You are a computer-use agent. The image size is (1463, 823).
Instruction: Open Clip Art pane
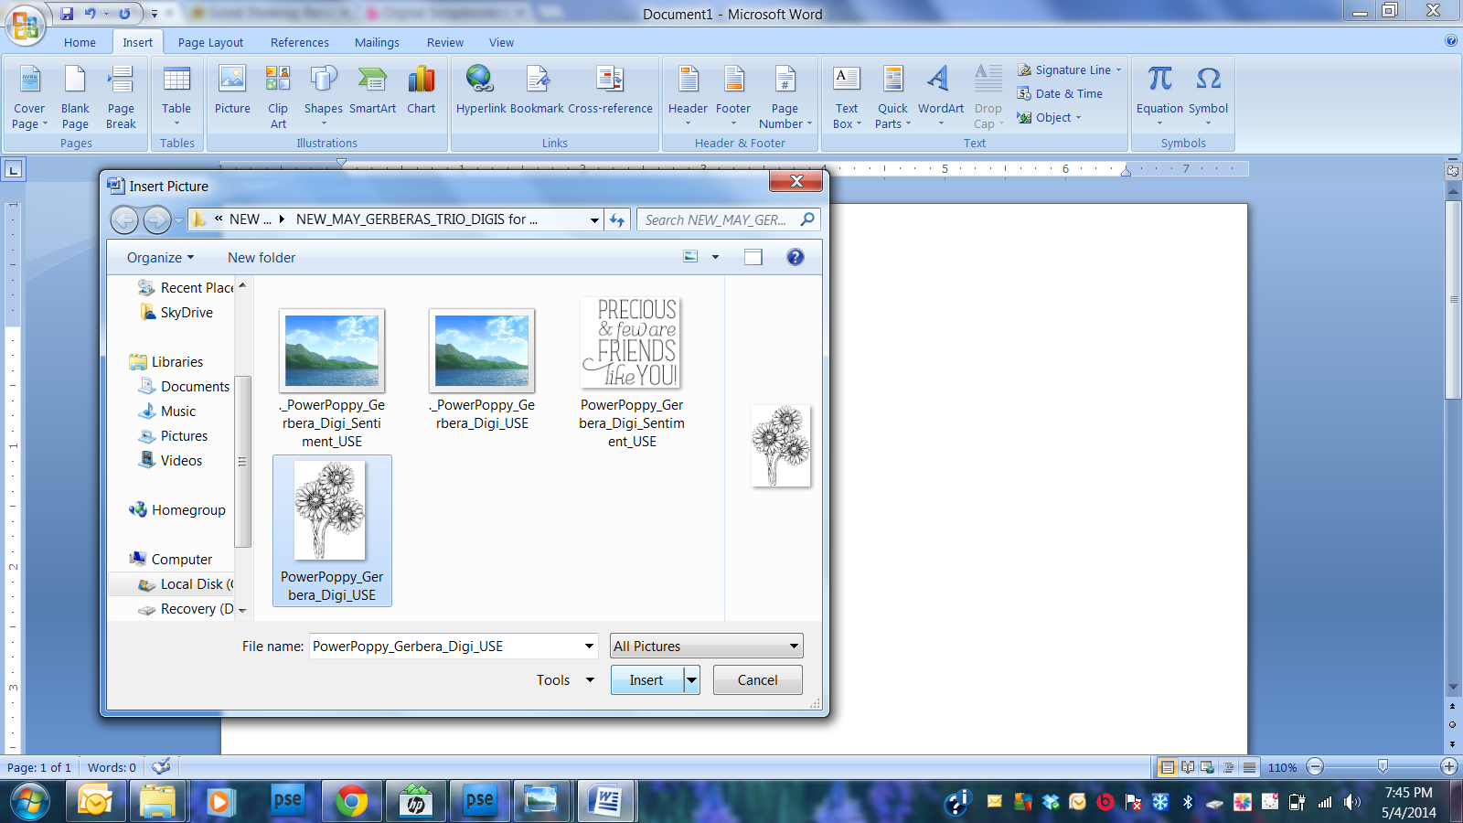coord(278,97)
